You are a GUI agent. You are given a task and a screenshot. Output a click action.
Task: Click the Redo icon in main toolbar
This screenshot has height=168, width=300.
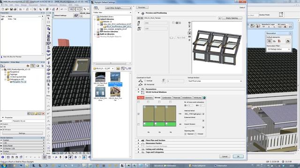[x=66, y=9]
